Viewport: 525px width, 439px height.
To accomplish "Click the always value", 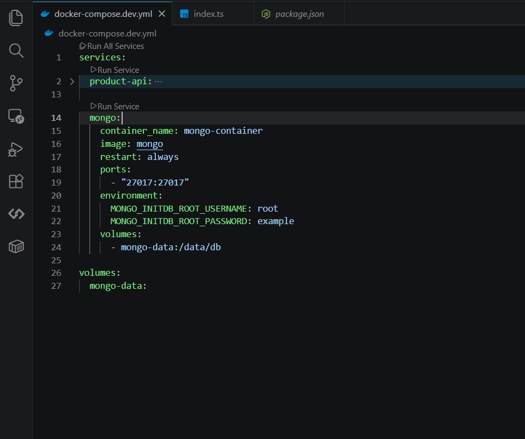I will (162, 157).
